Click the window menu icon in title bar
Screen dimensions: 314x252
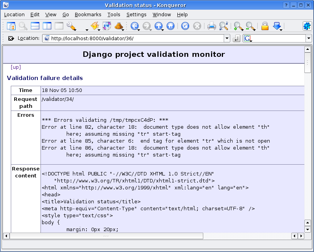[x=6, y=5]
